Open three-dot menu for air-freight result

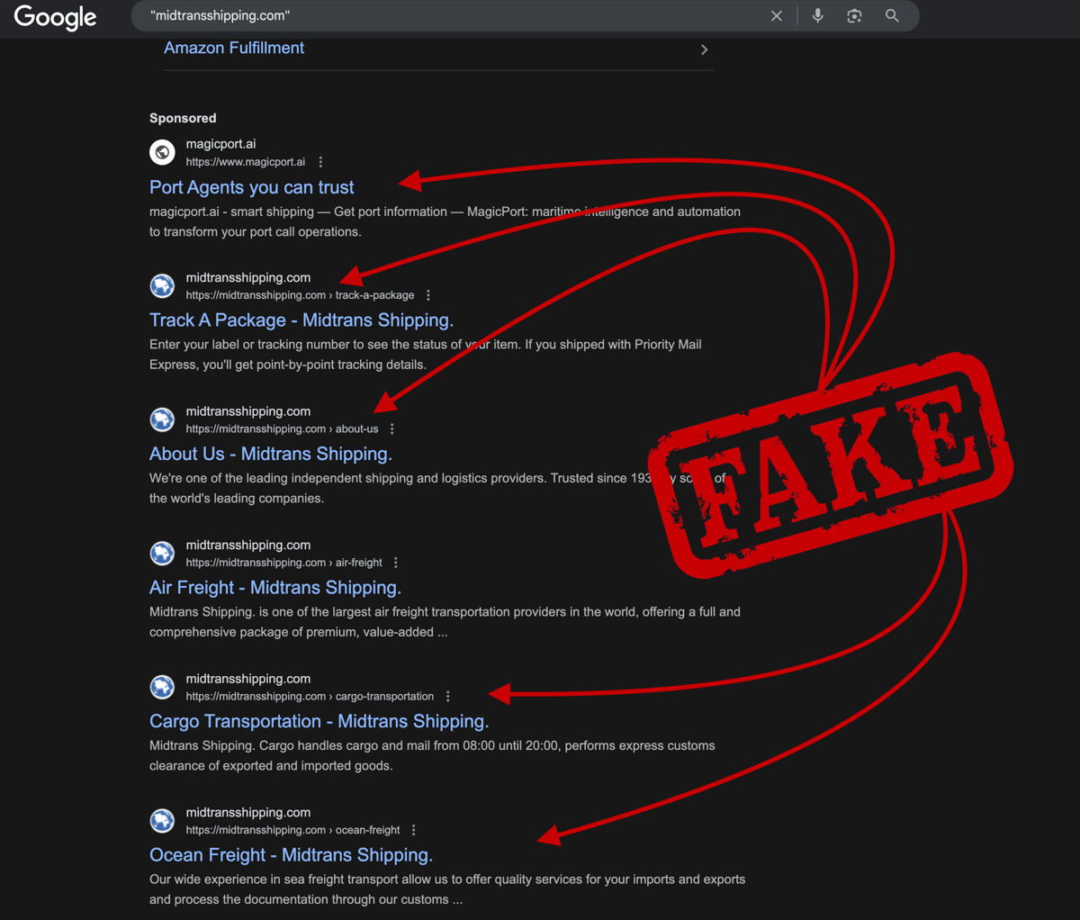click(x=396, y=563)
